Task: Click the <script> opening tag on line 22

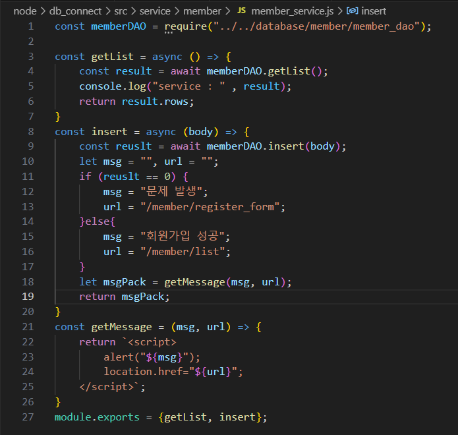Action: 152,342
